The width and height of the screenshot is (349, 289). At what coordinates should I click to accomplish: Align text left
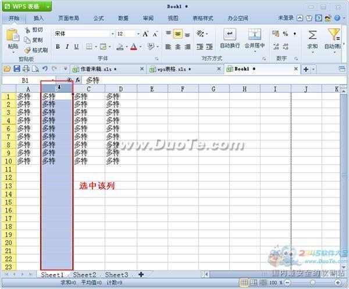(x=168, y=46)
